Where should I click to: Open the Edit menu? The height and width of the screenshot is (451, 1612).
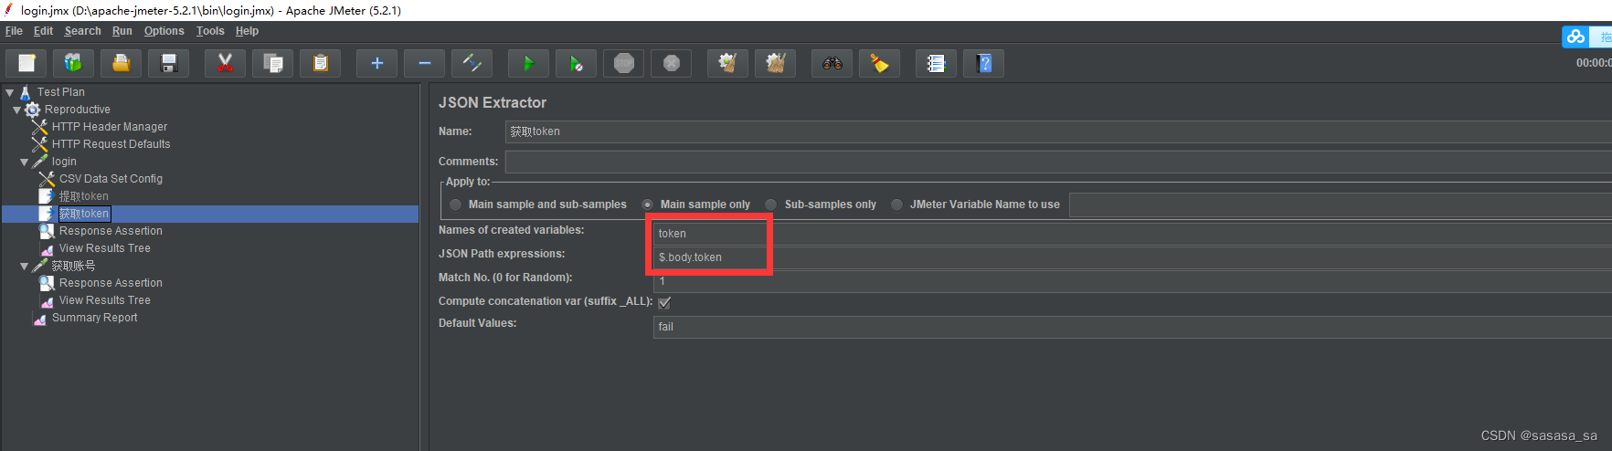(x=43, y=31)
